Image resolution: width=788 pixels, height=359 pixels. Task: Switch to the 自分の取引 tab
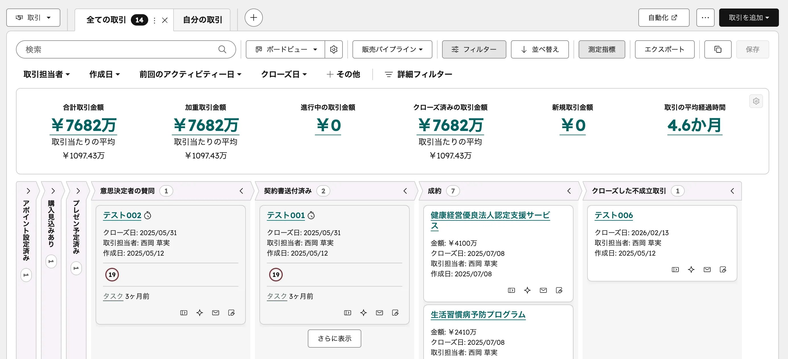202,20
